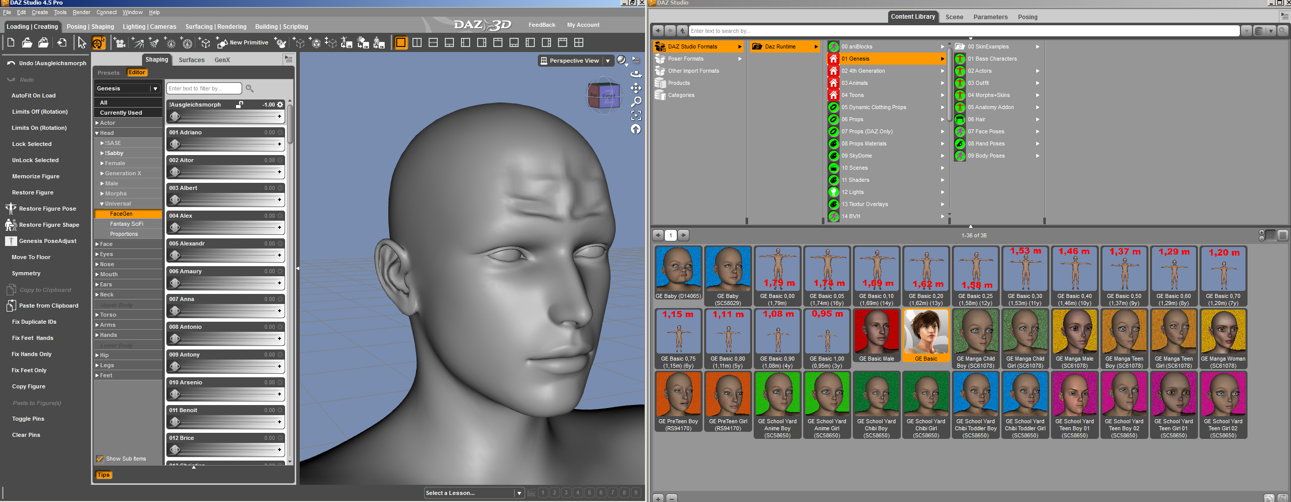Expand the Face group in the tree
The image size is (1291, 502).
97,244
